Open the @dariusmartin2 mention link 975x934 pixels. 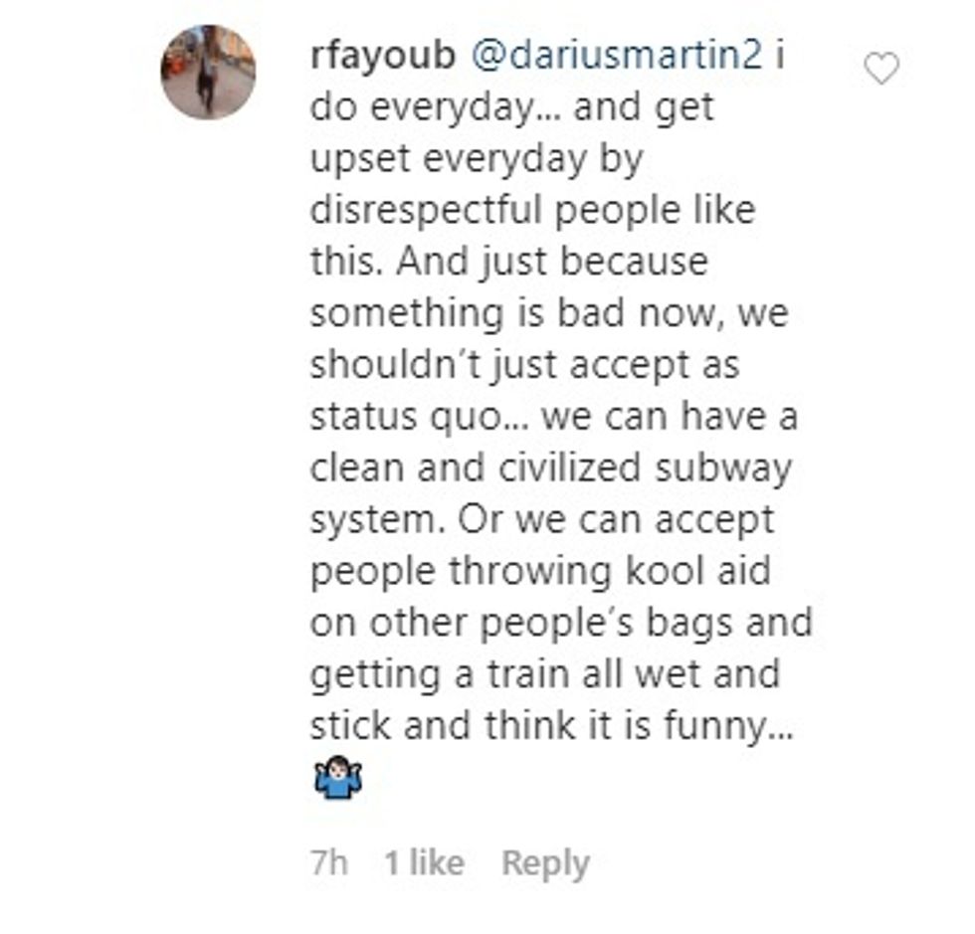click(615, 56)
